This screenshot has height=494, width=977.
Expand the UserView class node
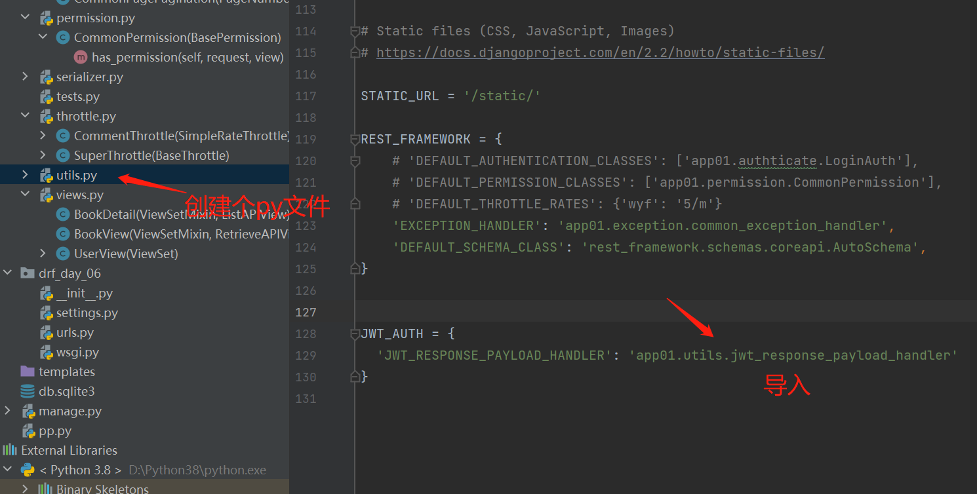[43, 254]
